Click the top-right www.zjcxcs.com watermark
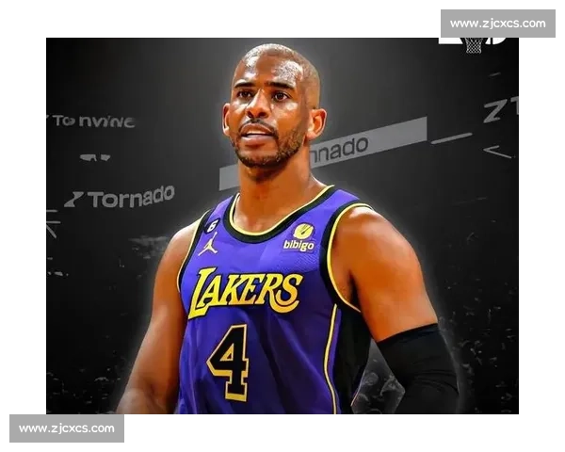 (496, 24)
